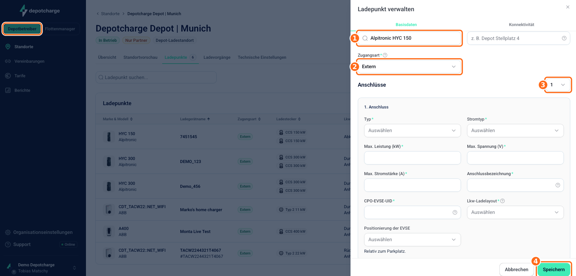This screenshot has height=276, width=576.
Task: Open the Zugangsart Extern dropdown
Action: [x=409, y=67]
